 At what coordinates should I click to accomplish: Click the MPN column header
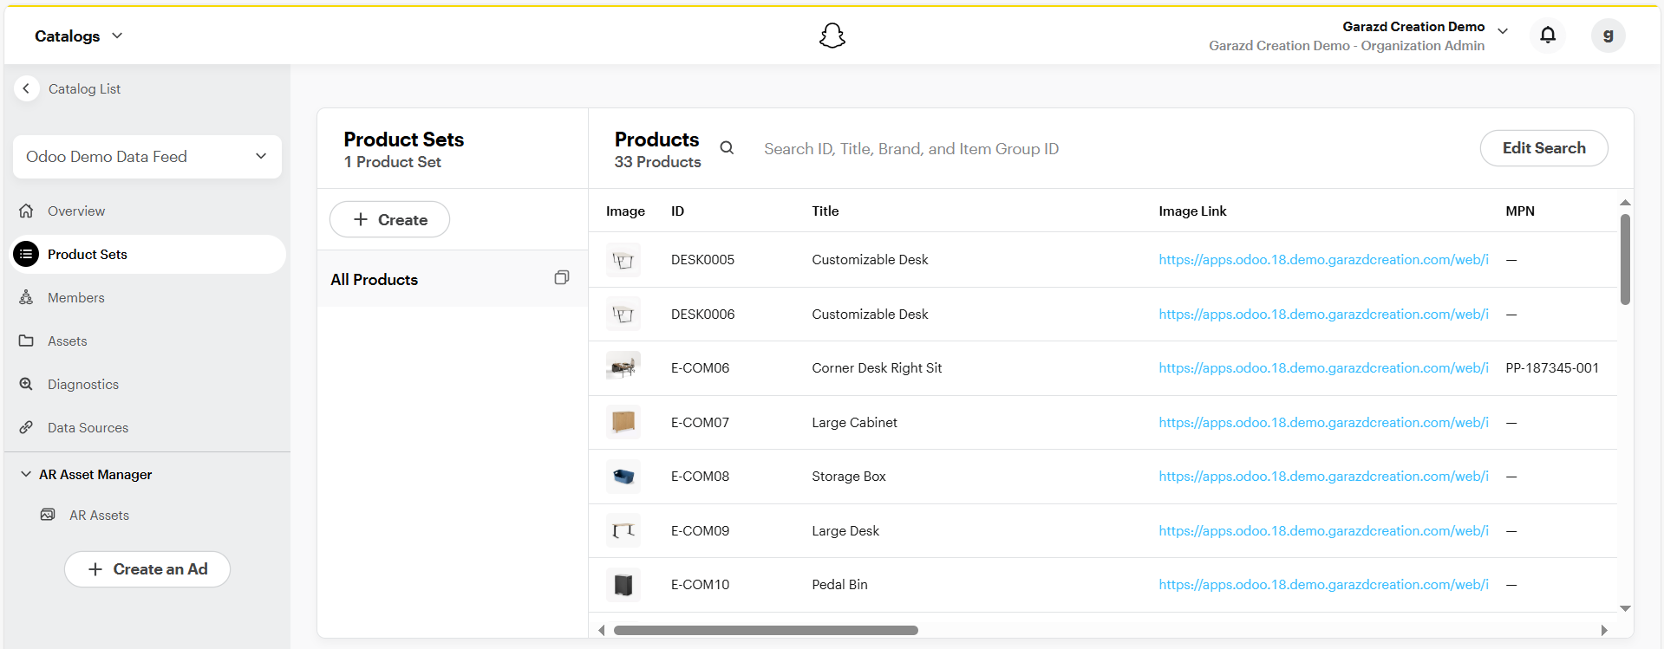pyautogui.click(x=1520, y=211)
